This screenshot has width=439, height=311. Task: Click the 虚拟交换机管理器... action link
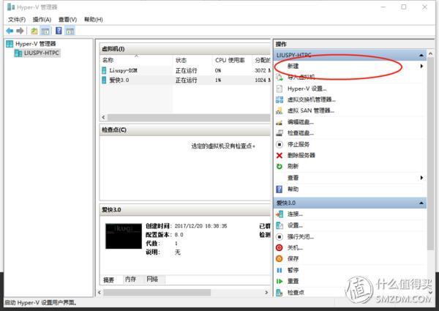(312, 100)
